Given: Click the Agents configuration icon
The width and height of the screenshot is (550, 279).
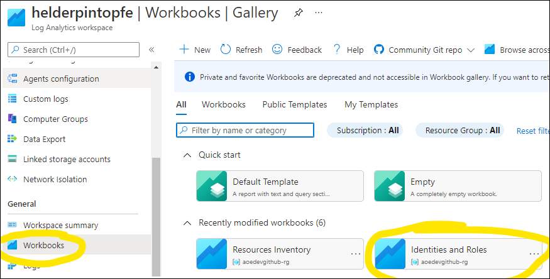Looking at the screenshot, I should (x=13, y=79).
